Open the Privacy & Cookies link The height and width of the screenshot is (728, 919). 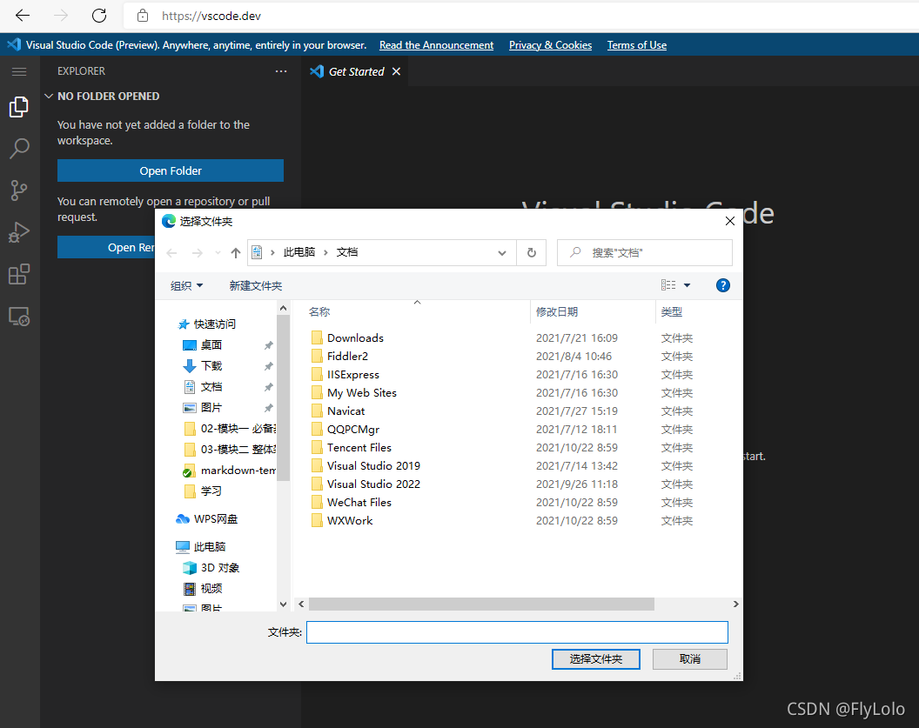click(x=550, y=45)
